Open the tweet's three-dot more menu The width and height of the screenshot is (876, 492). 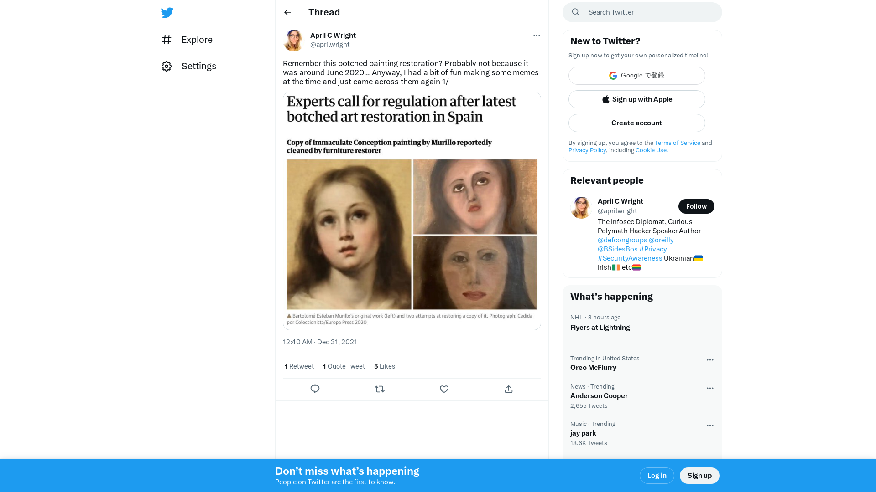click(537, 36)
